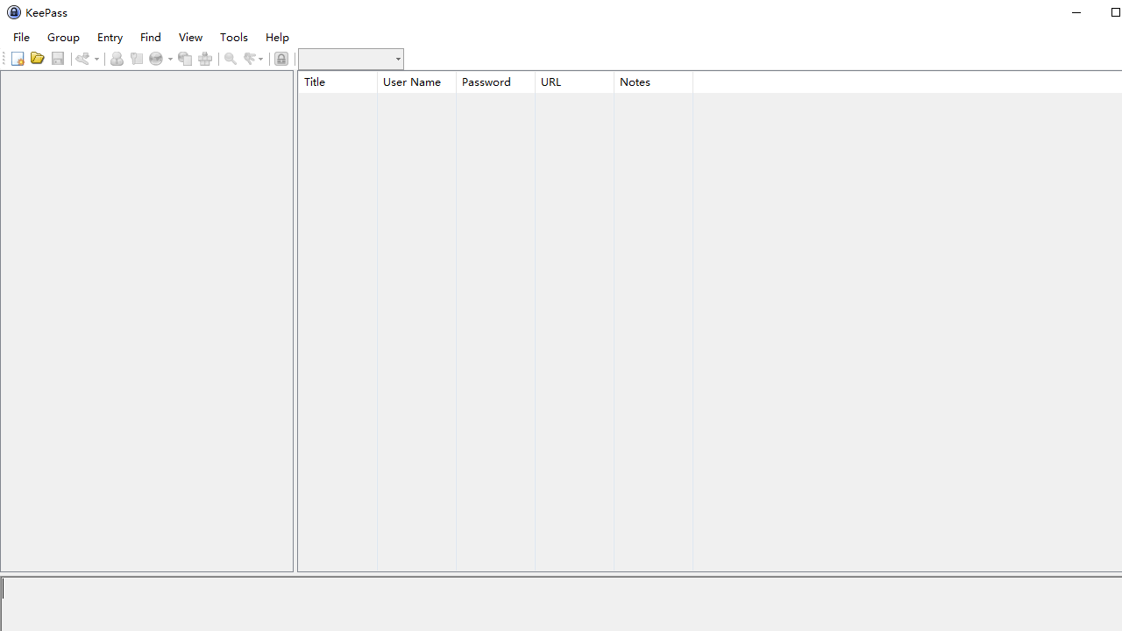This screenshot has height=631, width=1122.
Task: Click the Save database floppy icon
Action: click(58, 59)
